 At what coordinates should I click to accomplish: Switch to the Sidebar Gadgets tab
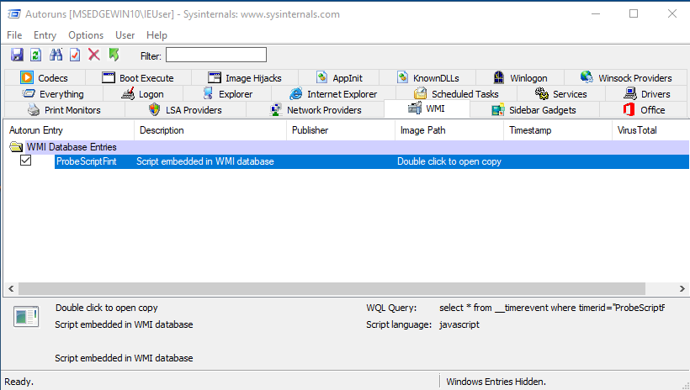click(533, 110)
